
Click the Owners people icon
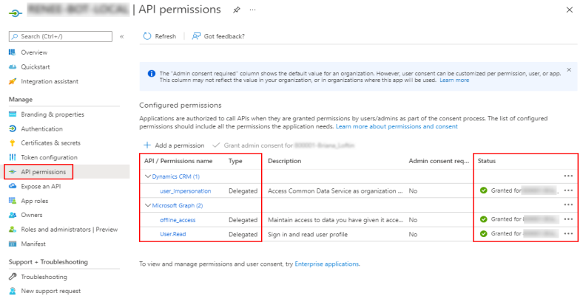[13, 215]
